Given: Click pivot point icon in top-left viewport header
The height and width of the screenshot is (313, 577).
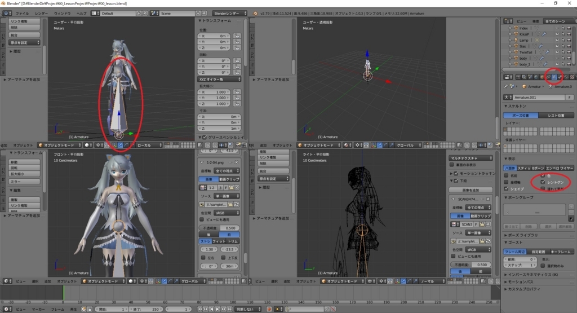Looking at the screenshot, I should click(99, 145).
